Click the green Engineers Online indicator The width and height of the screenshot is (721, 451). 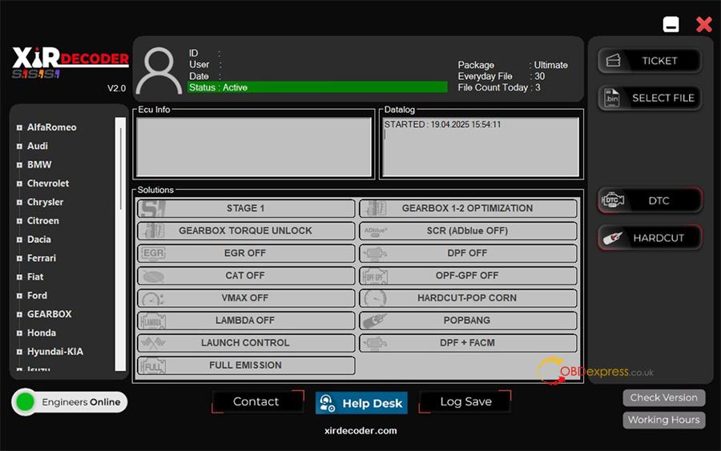tap(26, 402)
